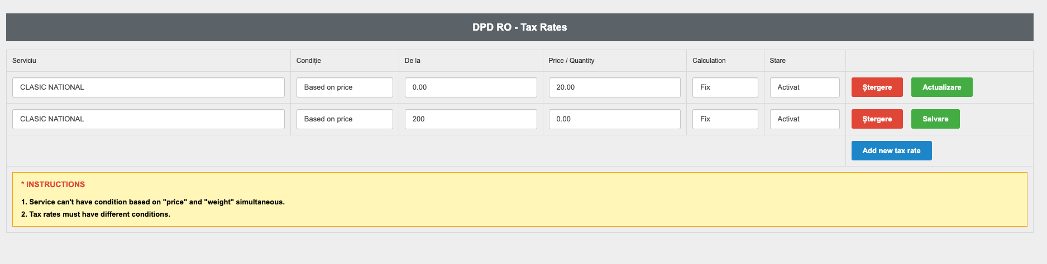Open Calculation dropdown in the Salvare row
Viewport: 1047px width, 264px height.
(725, 119)
